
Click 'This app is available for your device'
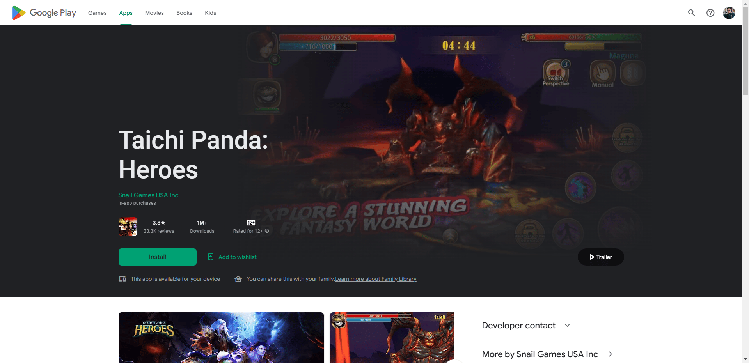[x=176, y=279]
